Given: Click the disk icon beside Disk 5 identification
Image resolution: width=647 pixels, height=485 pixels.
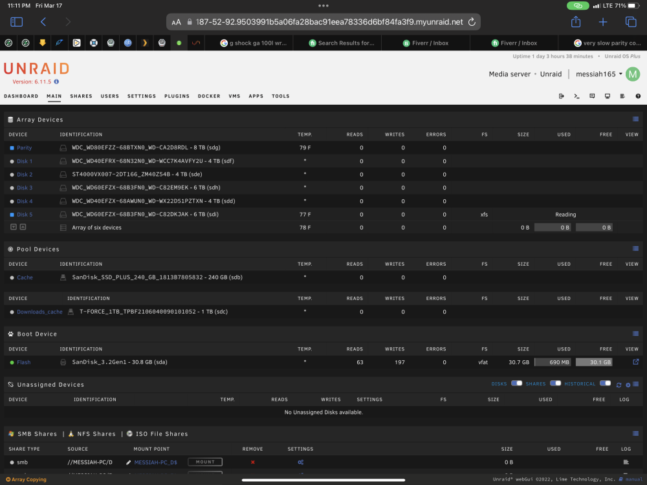Looking at the screenshot, I should coord(63,215).
